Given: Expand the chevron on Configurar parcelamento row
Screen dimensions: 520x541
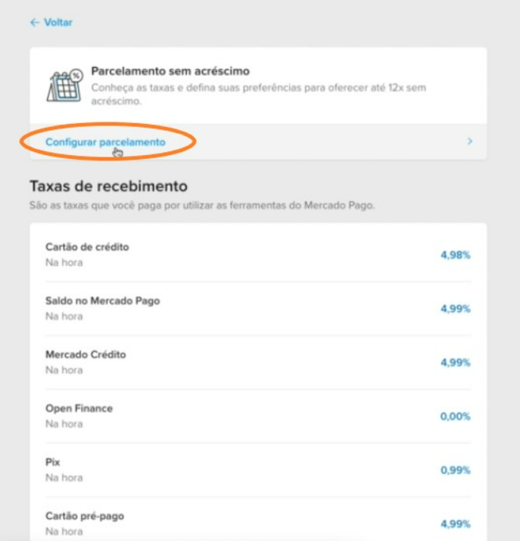Looking at the screenshot, I should pyautogui.click(x=469, y=141).
